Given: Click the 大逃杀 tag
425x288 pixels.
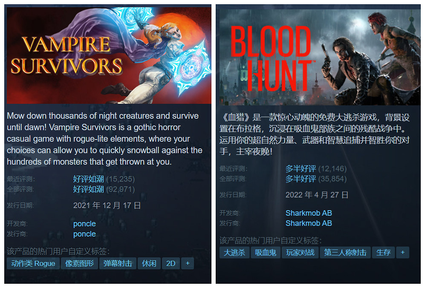Looking at the screenshot, I should pos(234,253).
